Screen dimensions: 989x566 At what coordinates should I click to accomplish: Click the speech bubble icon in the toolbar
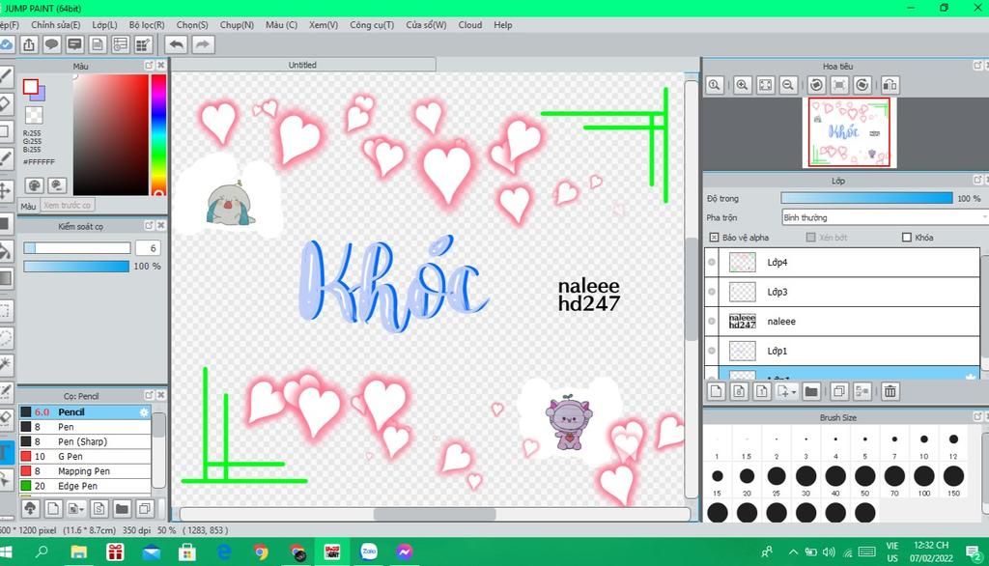tap(52, 44)
